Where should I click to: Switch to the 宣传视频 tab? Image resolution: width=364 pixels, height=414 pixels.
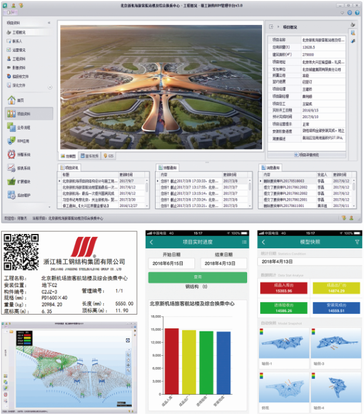[89, 156]
